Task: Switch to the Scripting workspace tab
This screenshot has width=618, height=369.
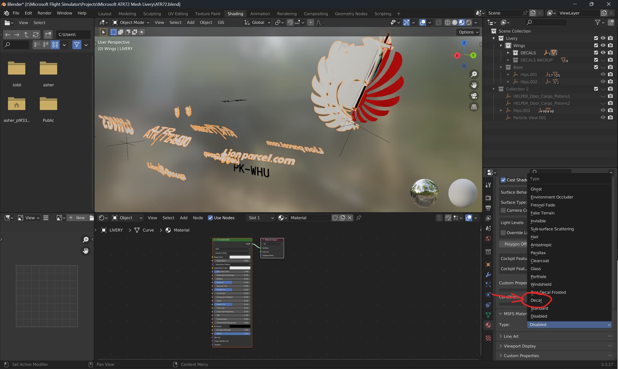Action: pyautogui.click(x=383, y=14)
